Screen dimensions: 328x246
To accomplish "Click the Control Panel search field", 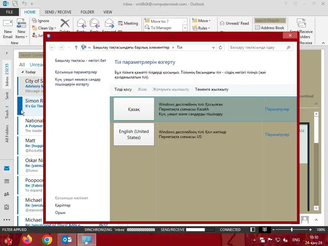I will (260, 47).
